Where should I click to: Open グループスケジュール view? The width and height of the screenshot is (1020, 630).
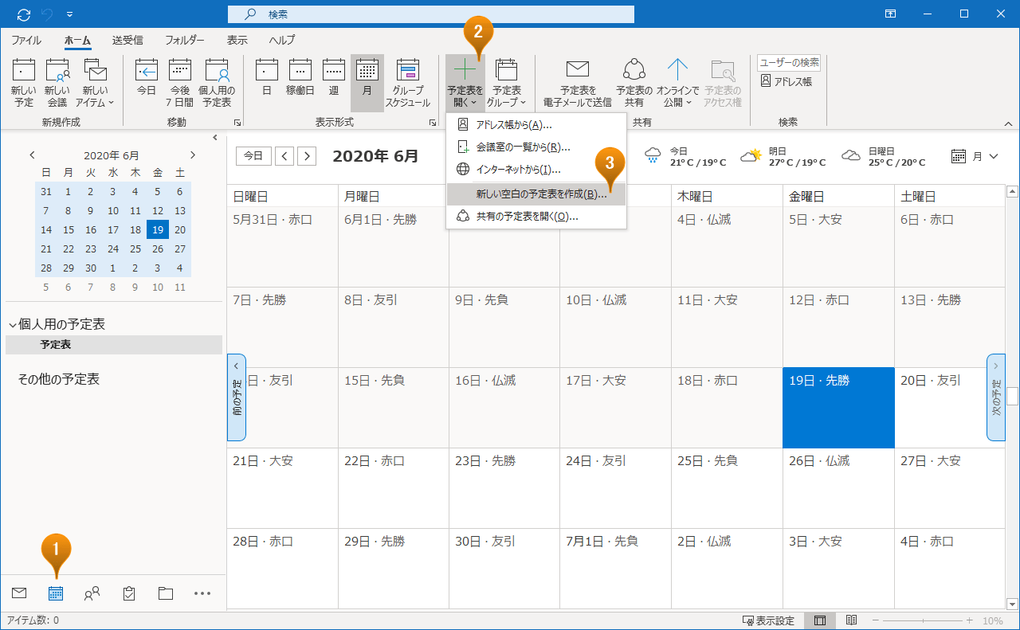pyautogui.click(x=408, y=83)
